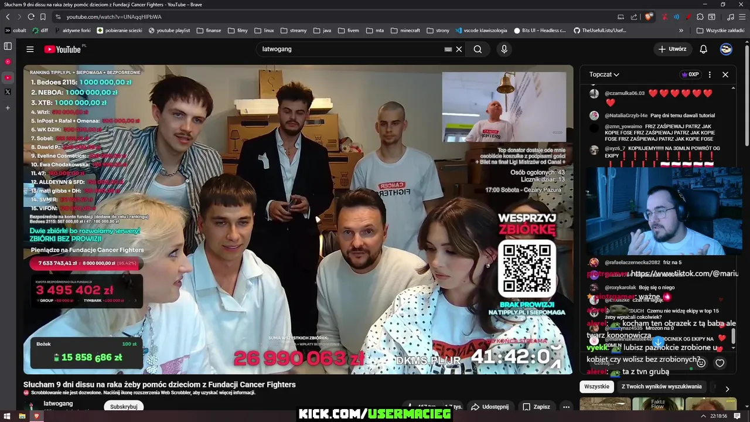Open the emoji picker in chat
This screenshot has width=750, height=422.
tap(701, 363)
